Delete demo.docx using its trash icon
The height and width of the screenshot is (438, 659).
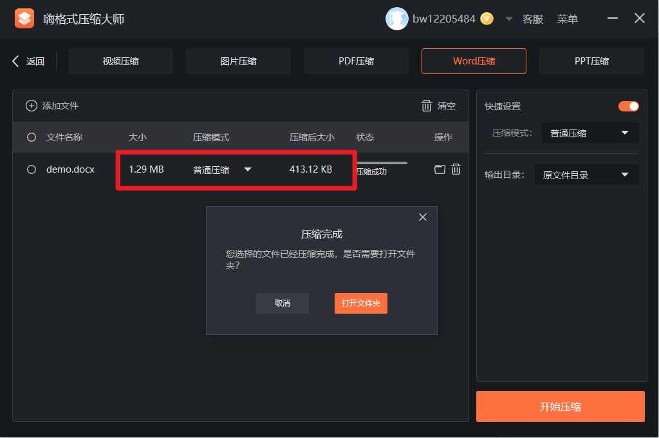pos(456,169)
